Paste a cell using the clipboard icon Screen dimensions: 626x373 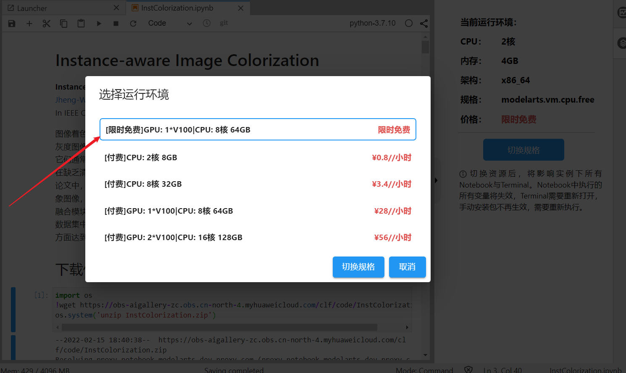(81, 24)
